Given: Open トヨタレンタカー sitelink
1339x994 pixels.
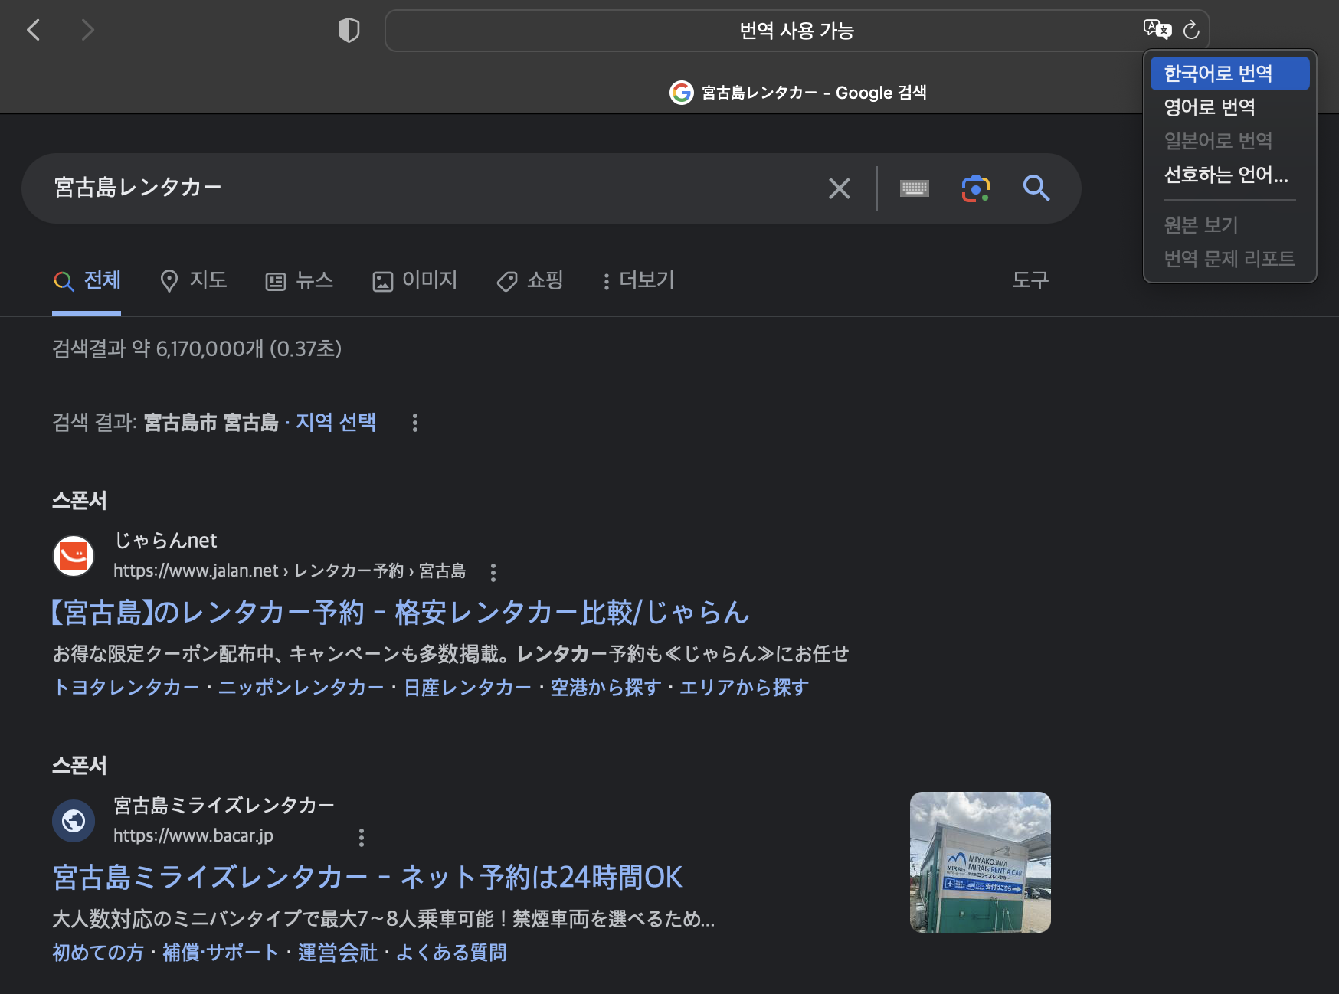Looking at the screenshot, I should pos(126,688).
